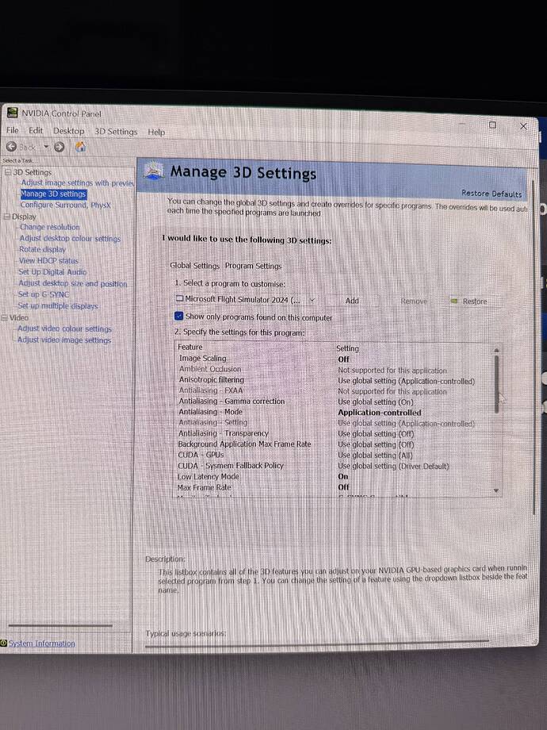Open the Help menu
547x730 pixels.
coord(156,133)
